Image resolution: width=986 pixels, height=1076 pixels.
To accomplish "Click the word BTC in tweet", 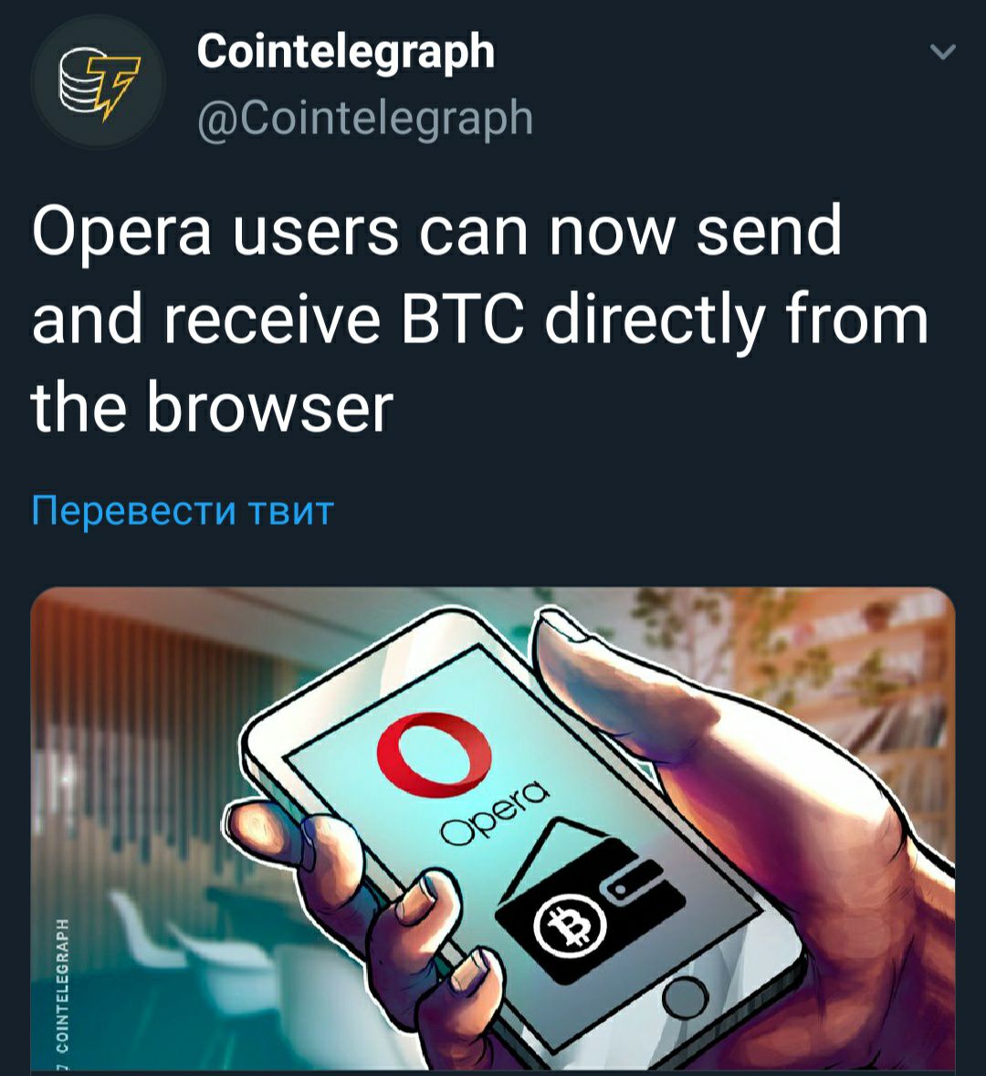I will tap(464, 320).
